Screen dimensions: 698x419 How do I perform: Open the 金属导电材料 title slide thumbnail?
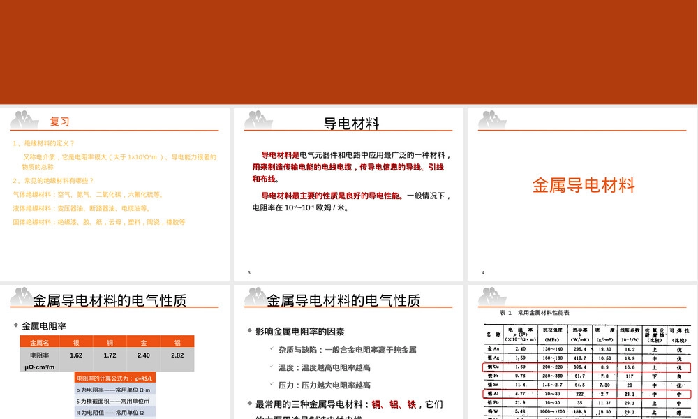coord(582,194)
